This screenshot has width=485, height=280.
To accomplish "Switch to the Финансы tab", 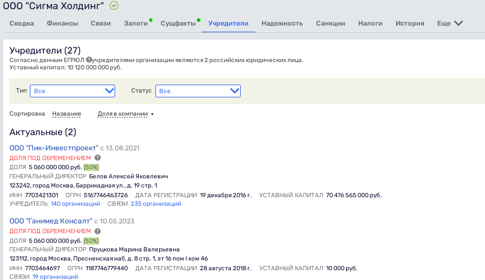I will (x=63, y=24).
